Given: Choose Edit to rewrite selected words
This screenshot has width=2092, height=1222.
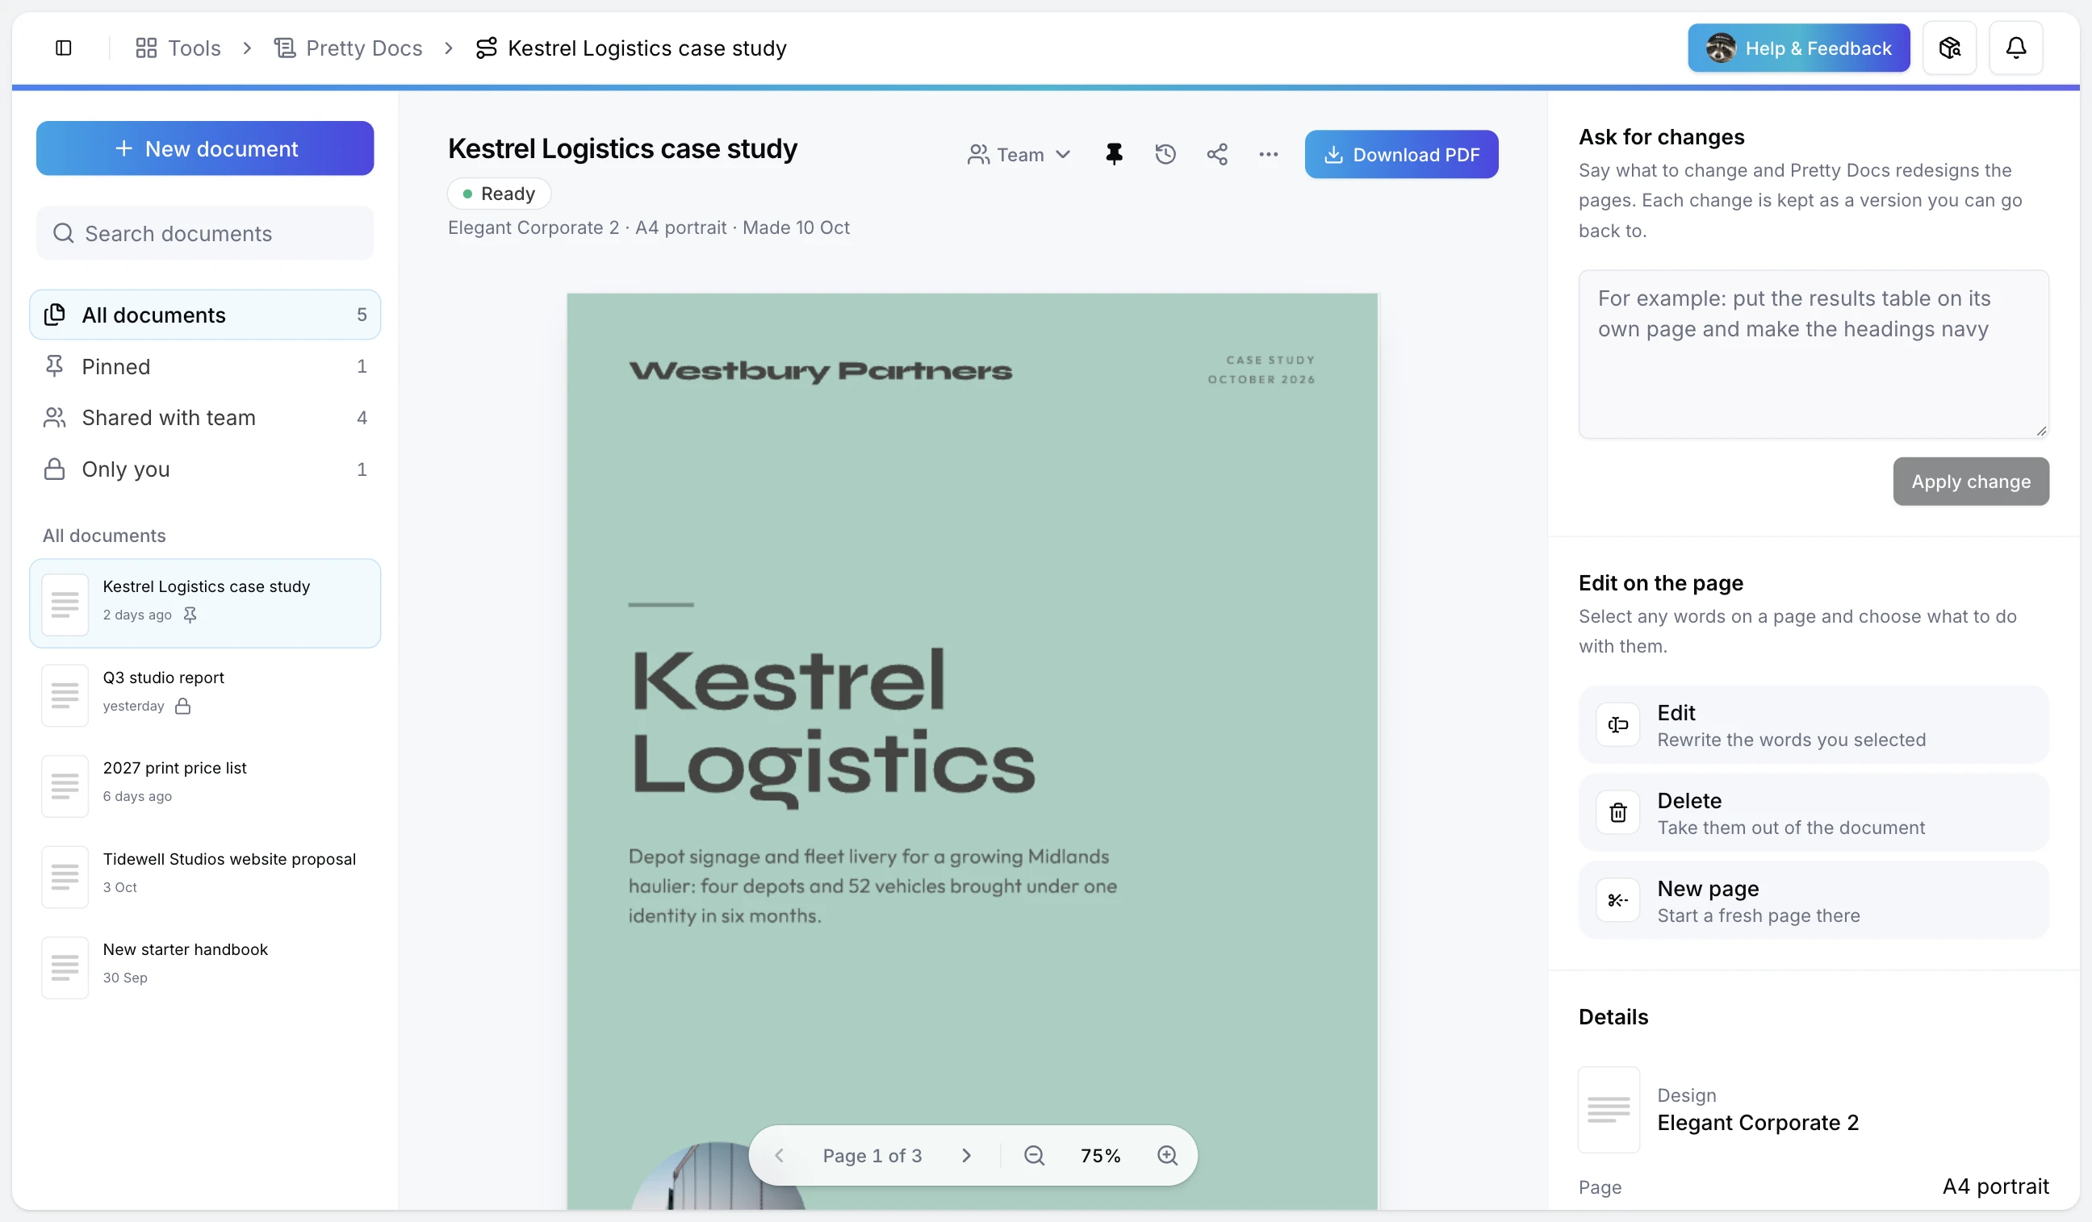Looking at the screenshot, I should 1813,724.
